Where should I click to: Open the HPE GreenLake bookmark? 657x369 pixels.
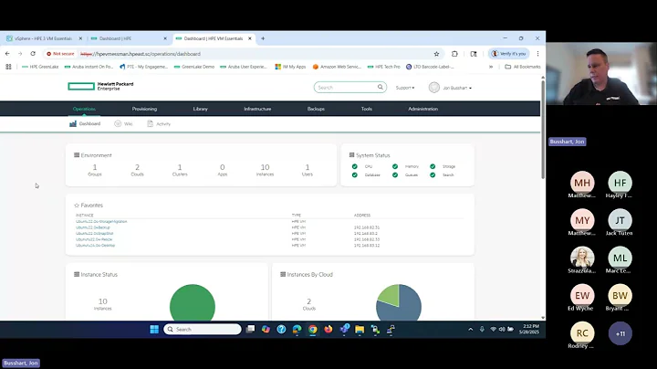(40, 67)
